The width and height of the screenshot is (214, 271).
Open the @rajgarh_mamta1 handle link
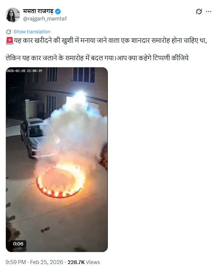45,19
